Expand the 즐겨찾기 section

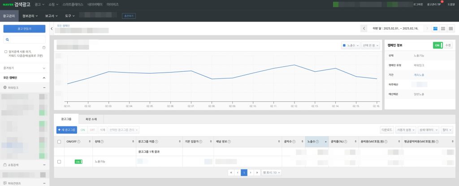(x=24, y=68)
